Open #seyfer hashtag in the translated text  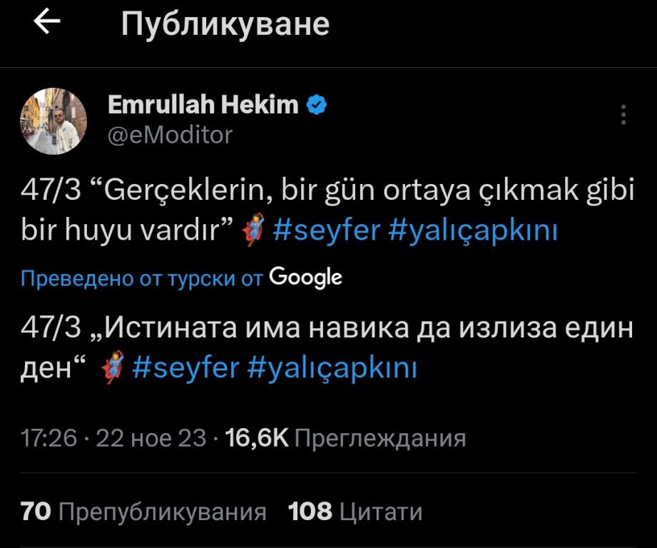[x=185, y=368]
